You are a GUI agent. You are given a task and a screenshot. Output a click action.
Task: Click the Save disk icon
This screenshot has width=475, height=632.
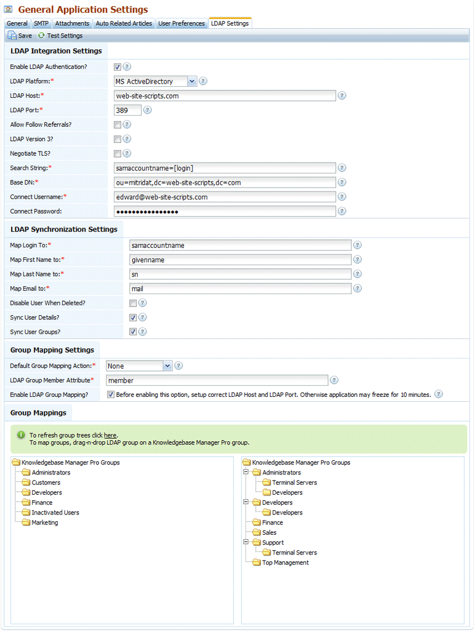click(11, 35)
